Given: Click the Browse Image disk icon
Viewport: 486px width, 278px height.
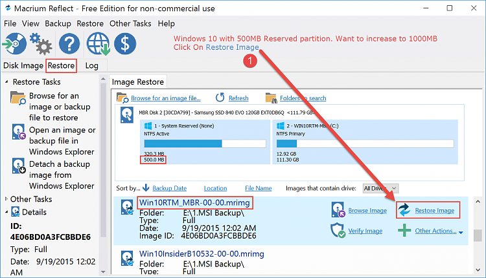Looking at the screenshot, I should (338, 209).
